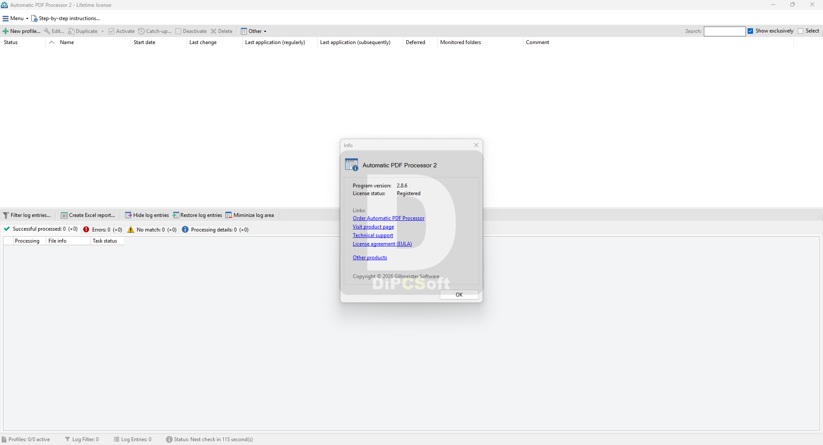The height and width of the screenshot is (445, 823).
Task: Click the green Successful processed checkmark icon
Action: (x=7, y=229)
